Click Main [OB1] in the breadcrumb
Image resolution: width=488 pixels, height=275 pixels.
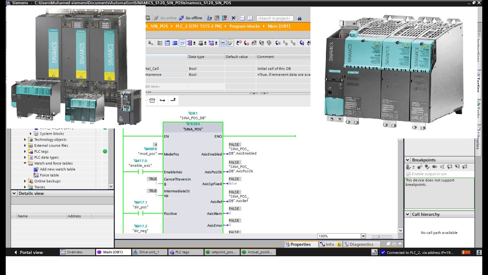[279, 26]
